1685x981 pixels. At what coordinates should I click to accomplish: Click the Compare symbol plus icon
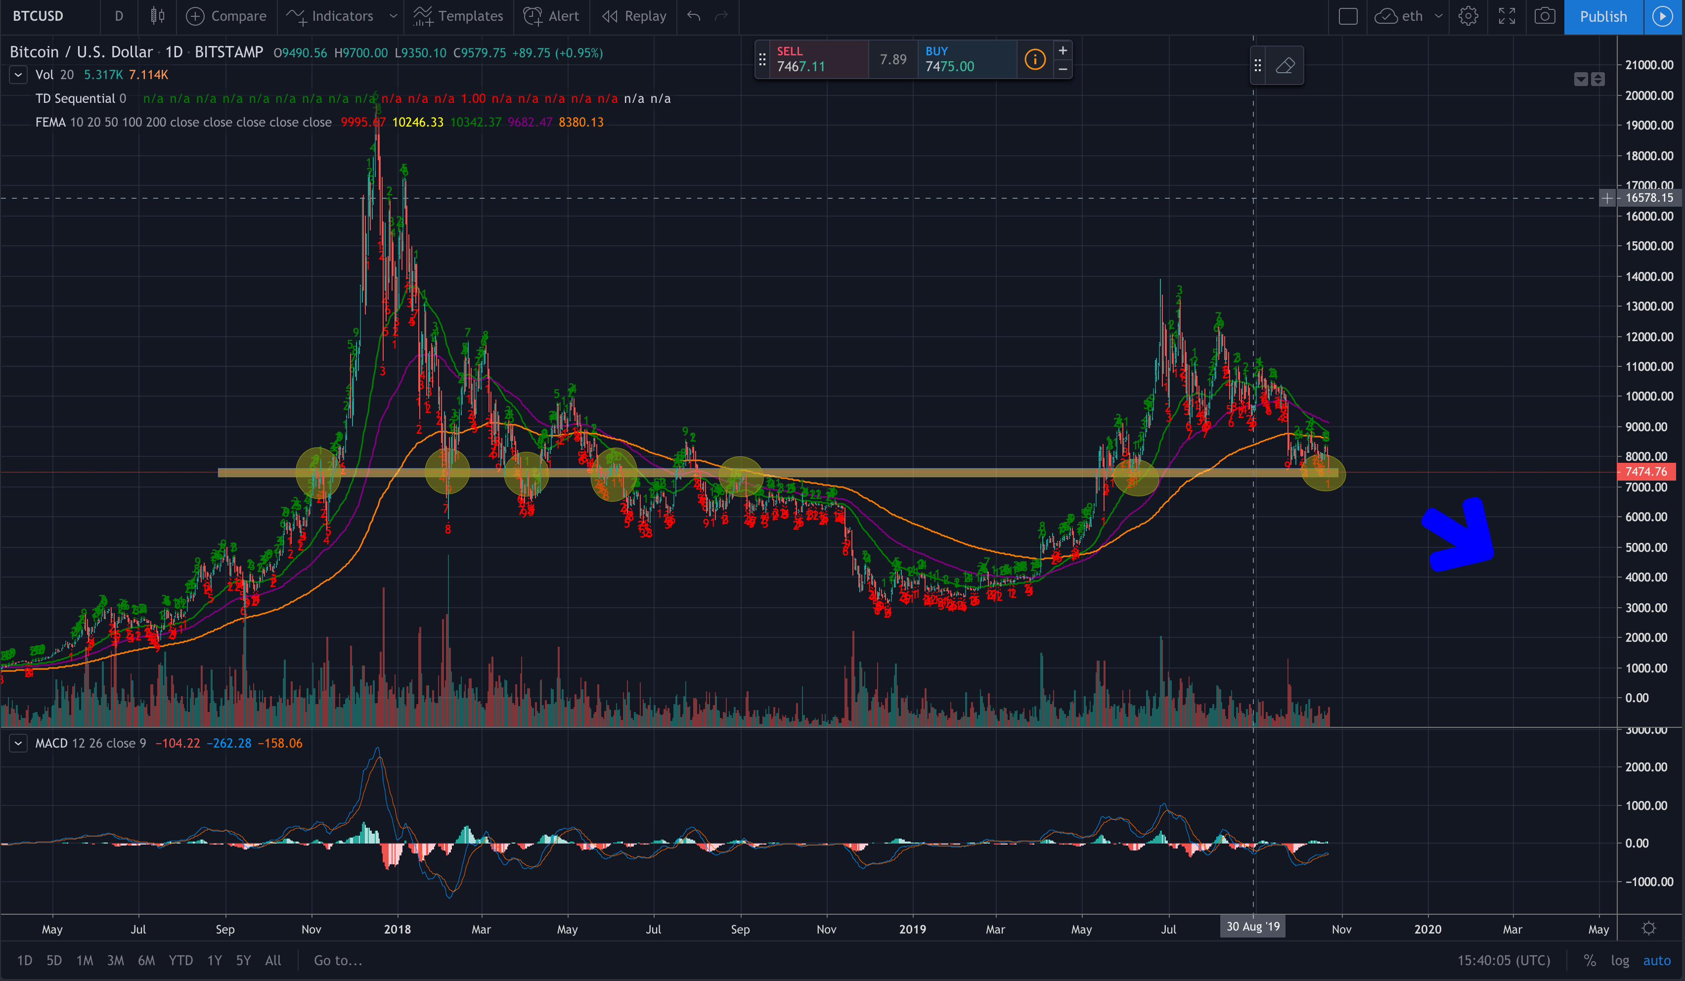195,16
